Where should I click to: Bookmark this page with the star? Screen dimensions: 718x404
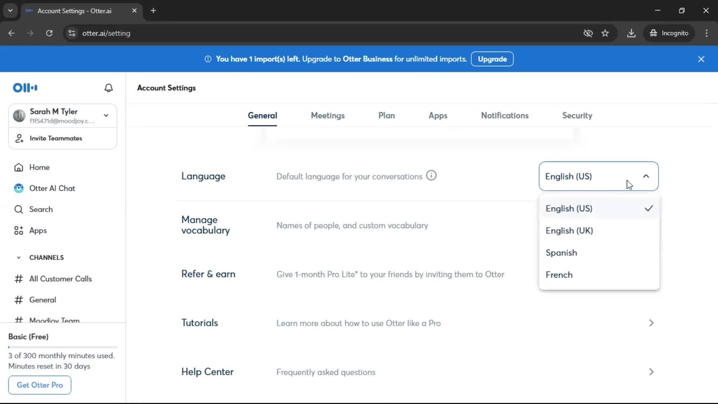605,33
